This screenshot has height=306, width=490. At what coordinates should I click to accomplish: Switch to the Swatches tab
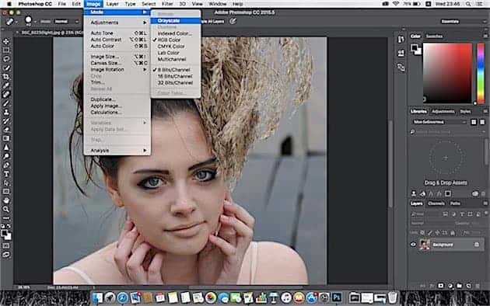[434, 37]
